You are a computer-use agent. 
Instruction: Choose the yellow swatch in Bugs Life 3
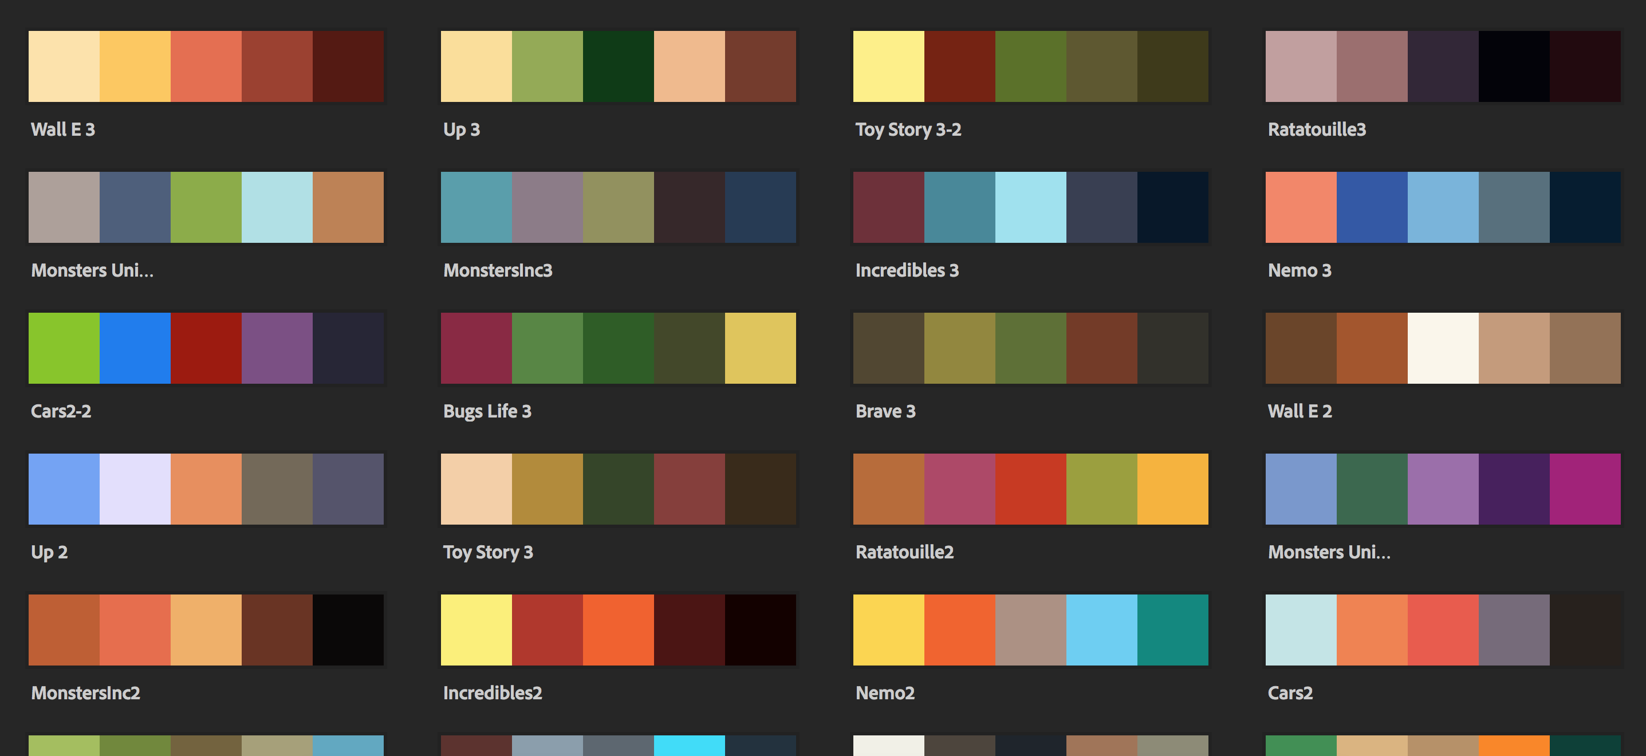click(761, 348)
